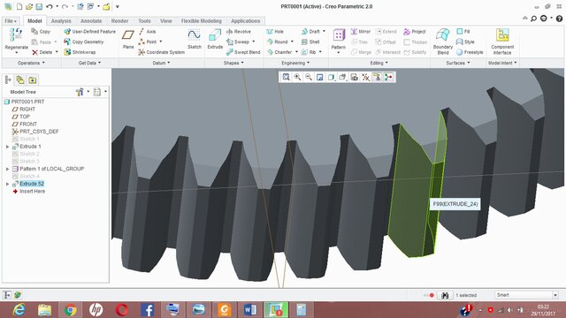Screen dimensions: 566x318
Task: Open the folder browser panel tab
Action: pos(33,79)
